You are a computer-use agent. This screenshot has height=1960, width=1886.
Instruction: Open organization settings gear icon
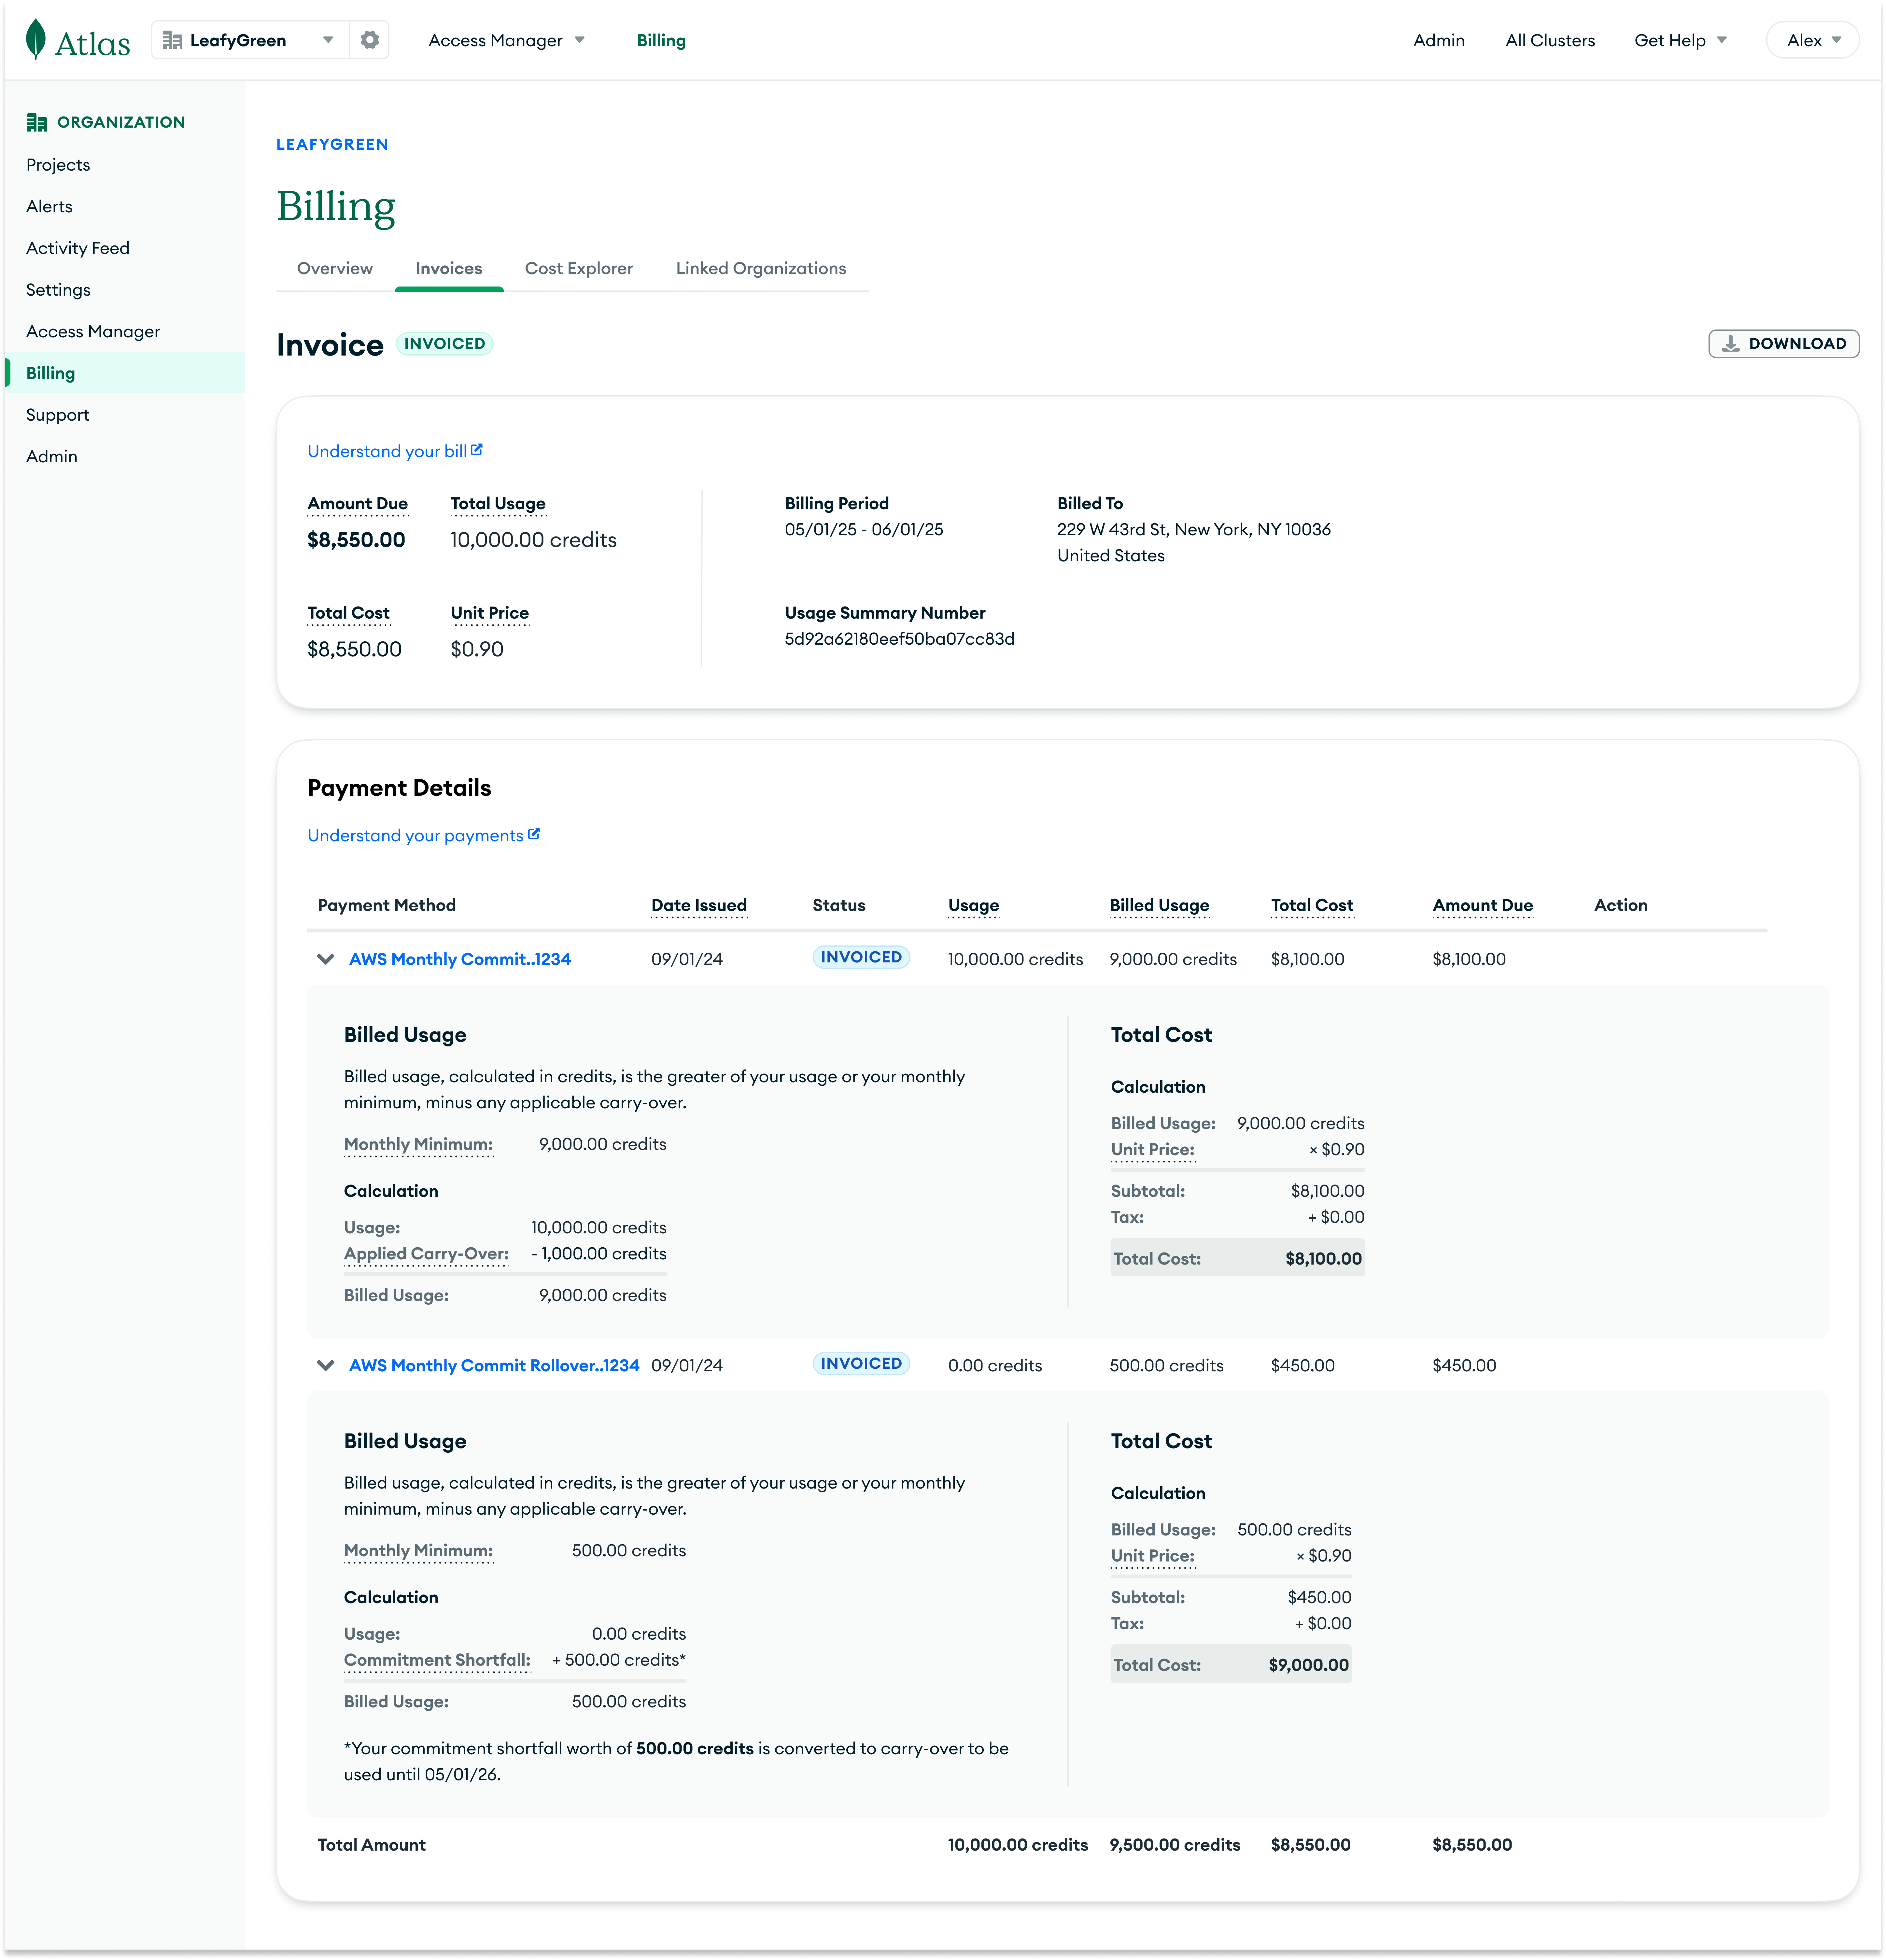tap(370, 40)
